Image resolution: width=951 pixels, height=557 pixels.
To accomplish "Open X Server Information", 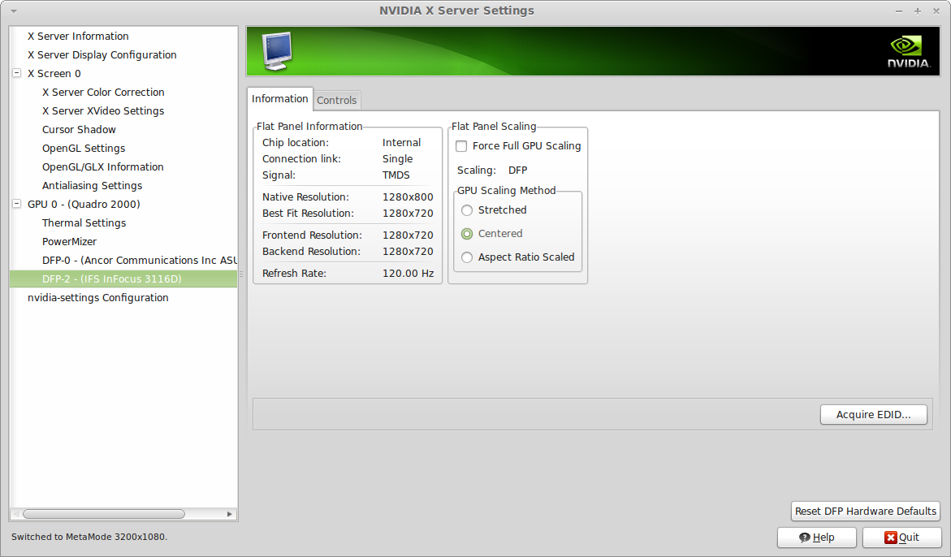I will coord(78,37).
